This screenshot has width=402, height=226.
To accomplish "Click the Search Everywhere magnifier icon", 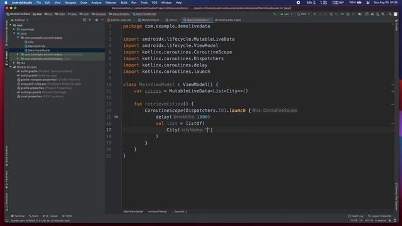I will [x=390, y=14].
